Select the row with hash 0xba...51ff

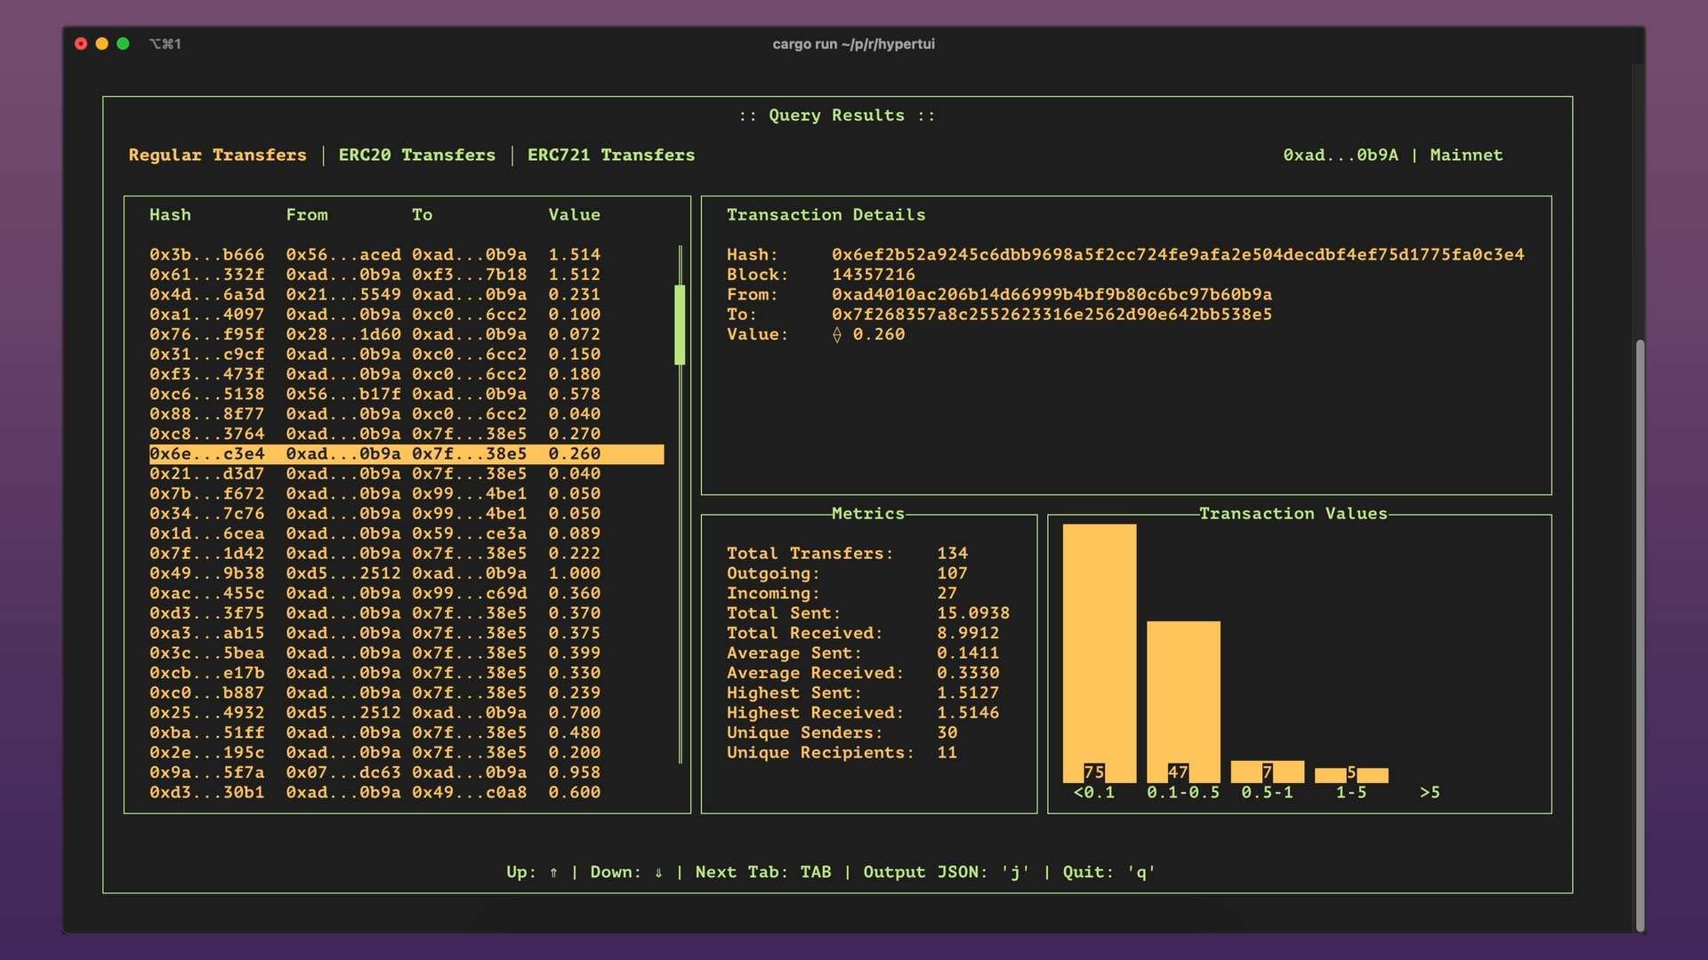[x=407, y=732]
